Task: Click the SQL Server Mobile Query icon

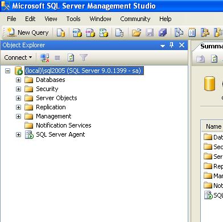Action: tap(119, 32)
